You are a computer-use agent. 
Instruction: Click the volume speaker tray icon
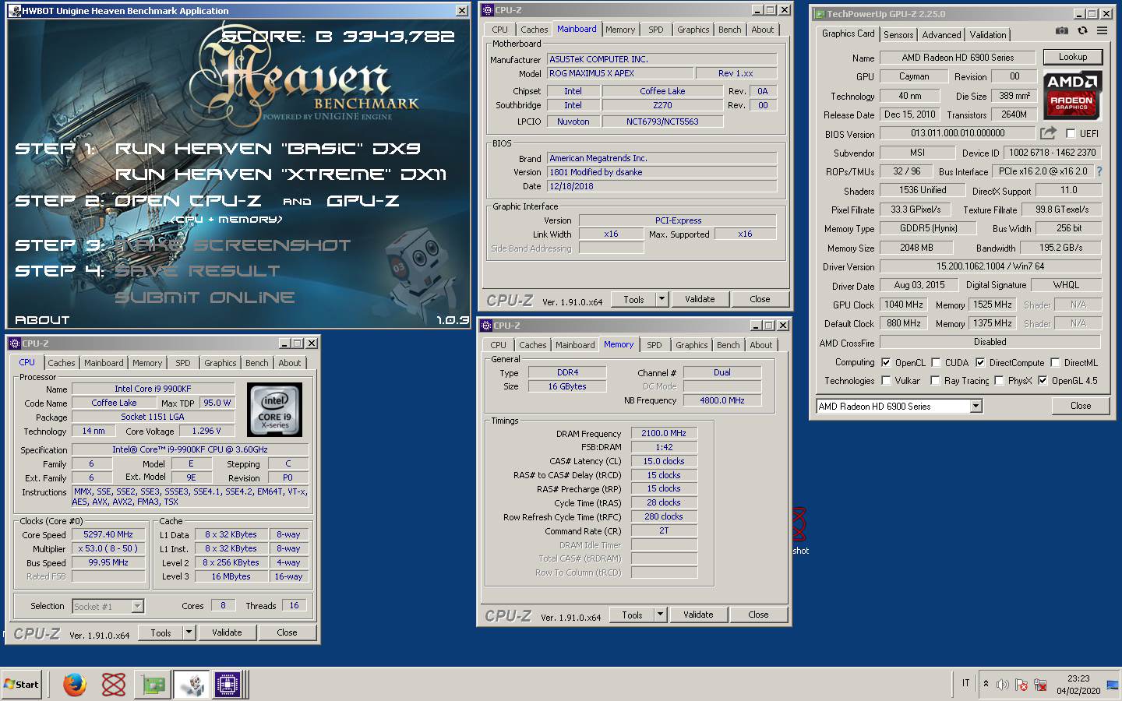point(1002,685)
